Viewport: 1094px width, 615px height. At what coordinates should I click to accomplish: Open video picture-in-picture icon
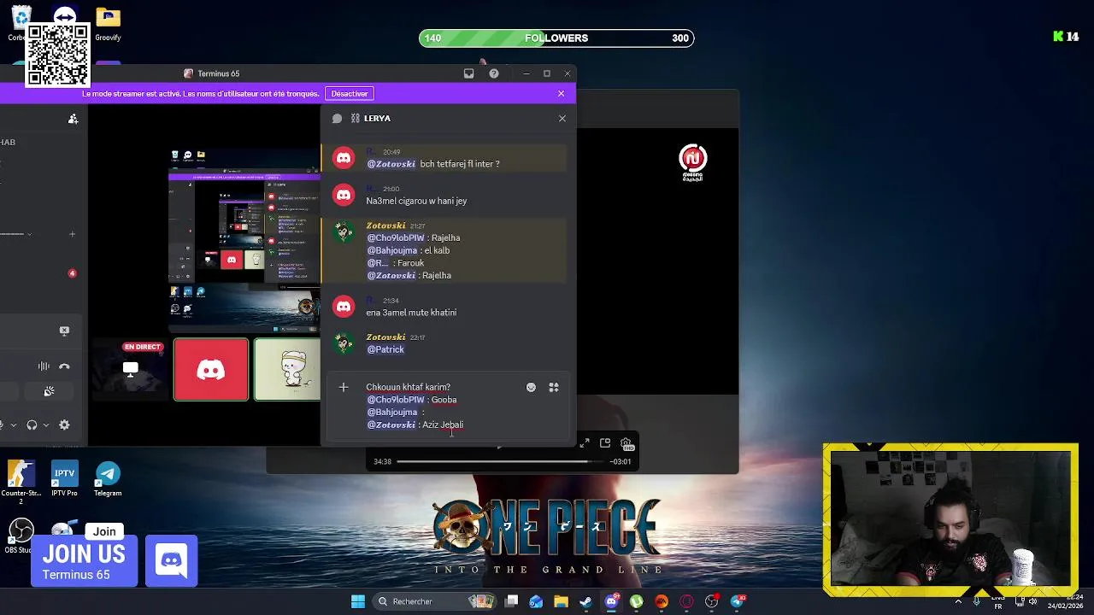(605, 443)
